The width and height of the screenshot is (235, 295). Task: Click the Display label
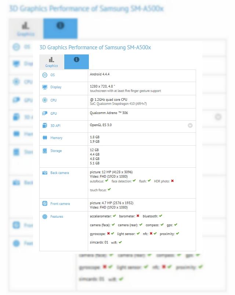(56, 87)
